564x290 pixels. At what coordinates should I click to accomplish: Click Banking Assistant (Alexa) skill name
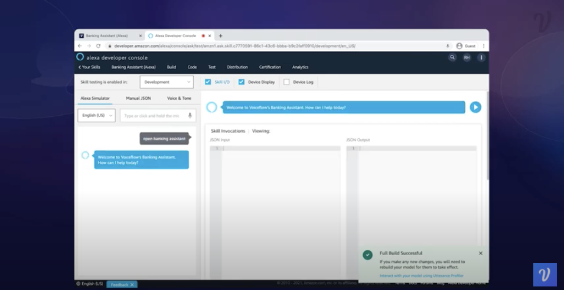click(x=133, y=67)
